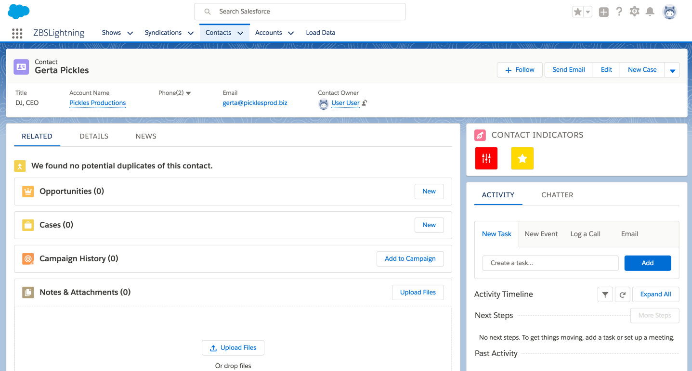Viewport: 692px width, 371px height.
Task: Open the Opportunities (0) related list title
Action: point(72,192)
